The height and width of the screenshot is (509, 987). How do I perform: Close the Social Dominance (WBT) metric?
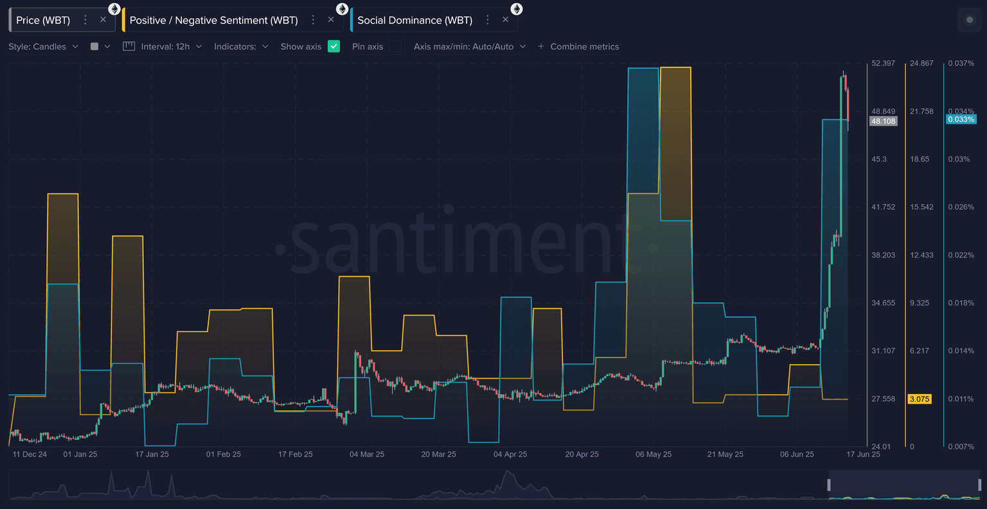pyautogui.click(x=505, y=20)
